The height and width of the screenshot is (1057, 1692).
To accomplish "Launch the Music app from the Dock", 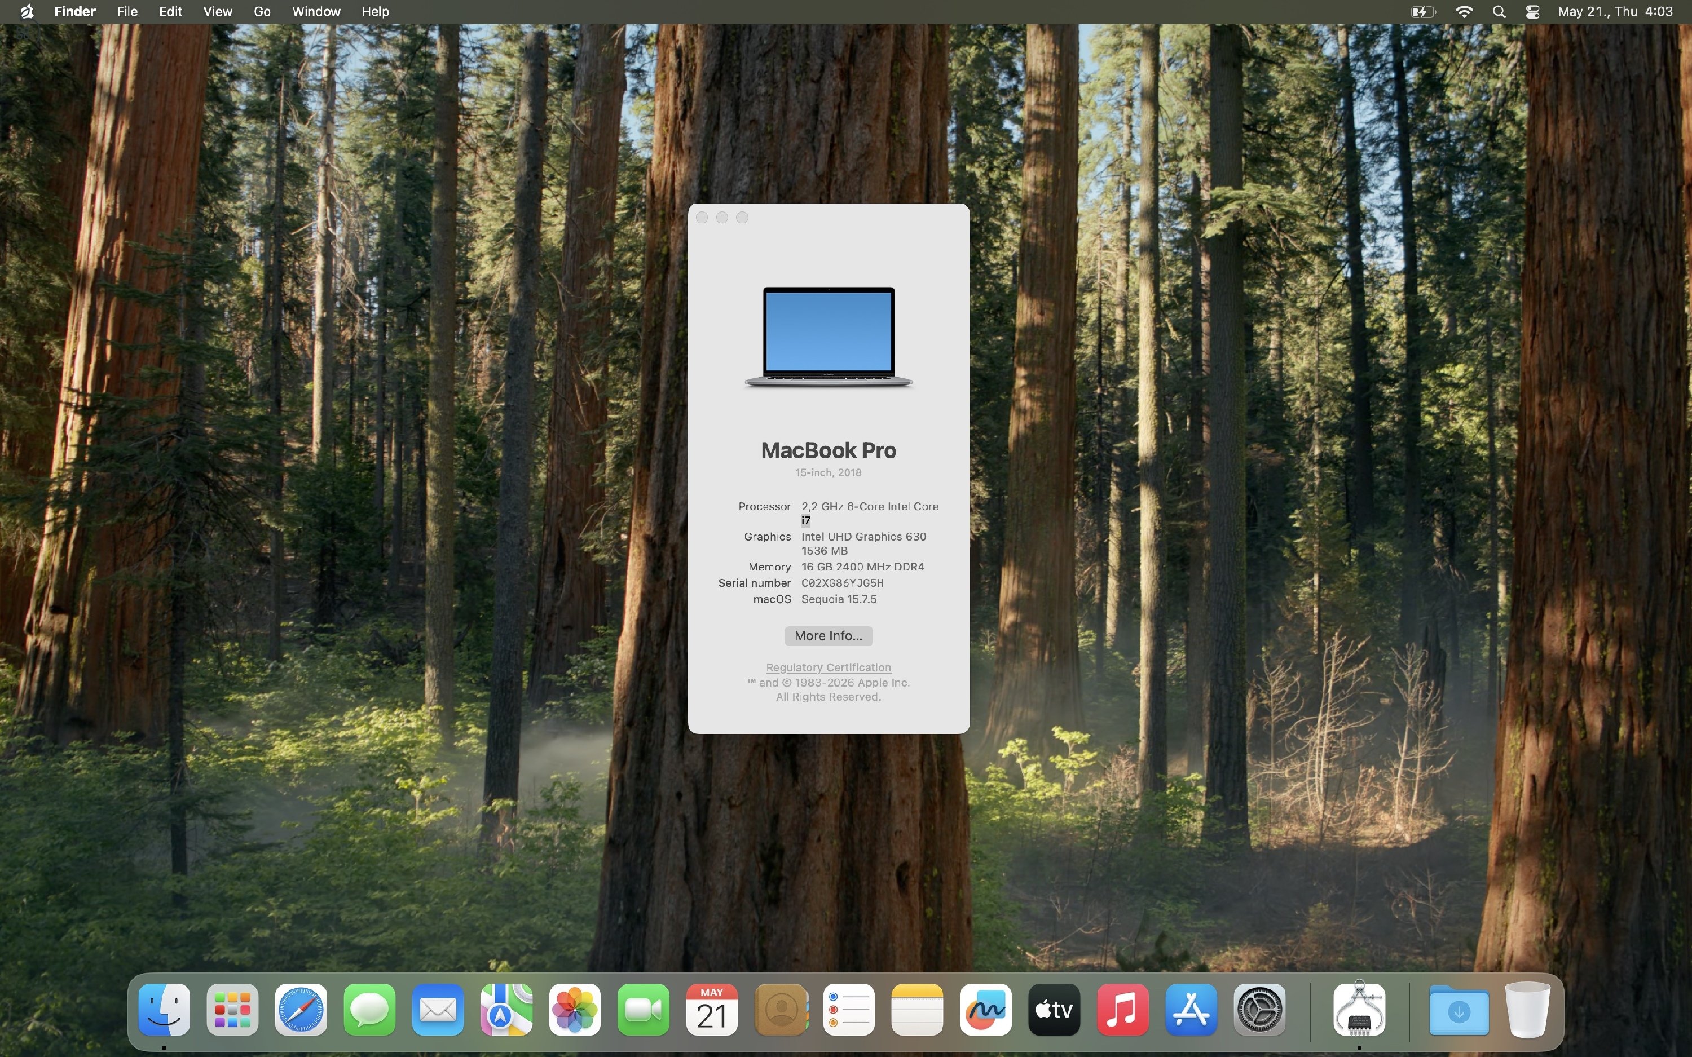I will (1123, 1010).
